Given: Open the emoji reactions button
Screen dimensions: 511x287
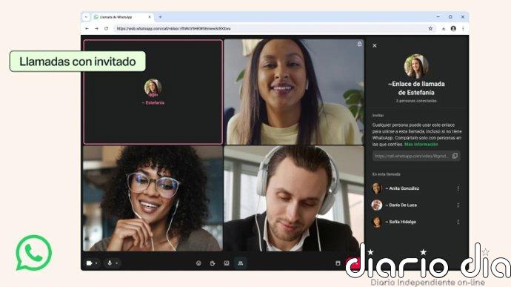Looking at the screenshot, I should 198,263.
